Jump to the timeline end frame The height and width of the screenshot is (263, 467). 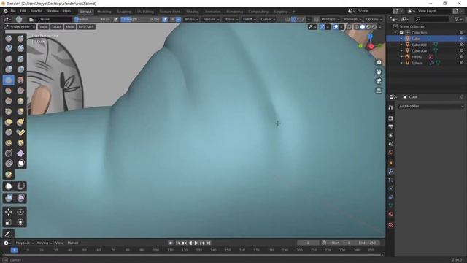tap(209, 243)
